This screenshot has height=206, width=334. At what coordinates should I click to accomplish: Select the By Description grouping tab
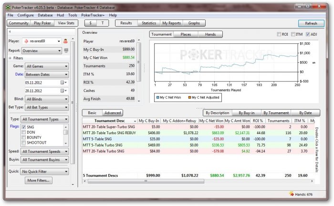point(218,113)
